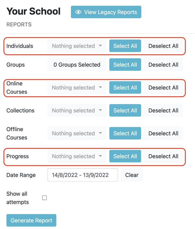Screen dimensions: 195x229
Task: Toggle the Show all attempts checkbox
Action: pos(44,198)
